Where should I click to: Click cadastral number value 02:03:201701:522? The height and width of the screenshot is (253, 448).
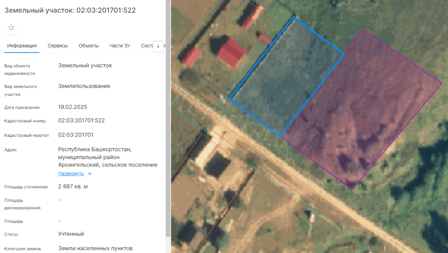pyautogui.click(x=82, y=121)
